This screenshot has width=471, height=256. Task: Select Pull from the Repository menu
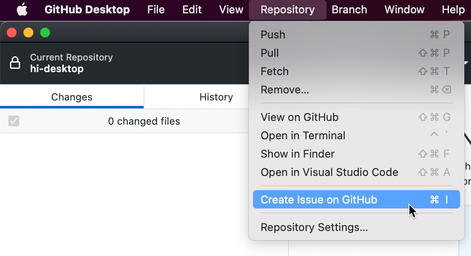point(269,53)
